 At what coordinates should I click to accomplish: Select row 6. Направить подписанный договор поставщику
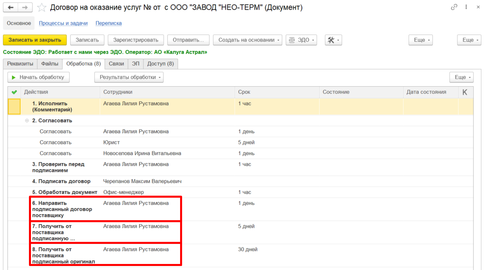pos(240,209)
